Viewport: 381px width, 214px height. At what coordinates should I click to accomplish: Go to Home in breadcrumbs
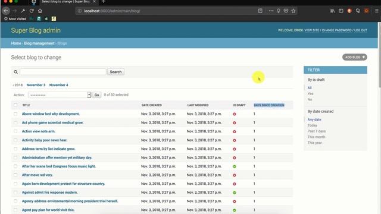(x=16, y=43)
